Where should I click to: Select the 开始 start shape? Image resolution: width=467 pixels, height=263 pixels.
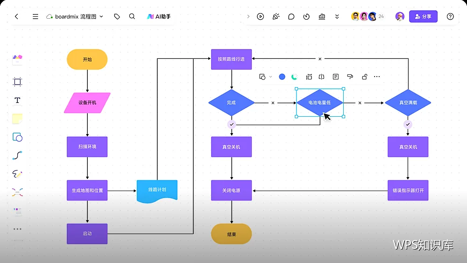click(87, 60)
